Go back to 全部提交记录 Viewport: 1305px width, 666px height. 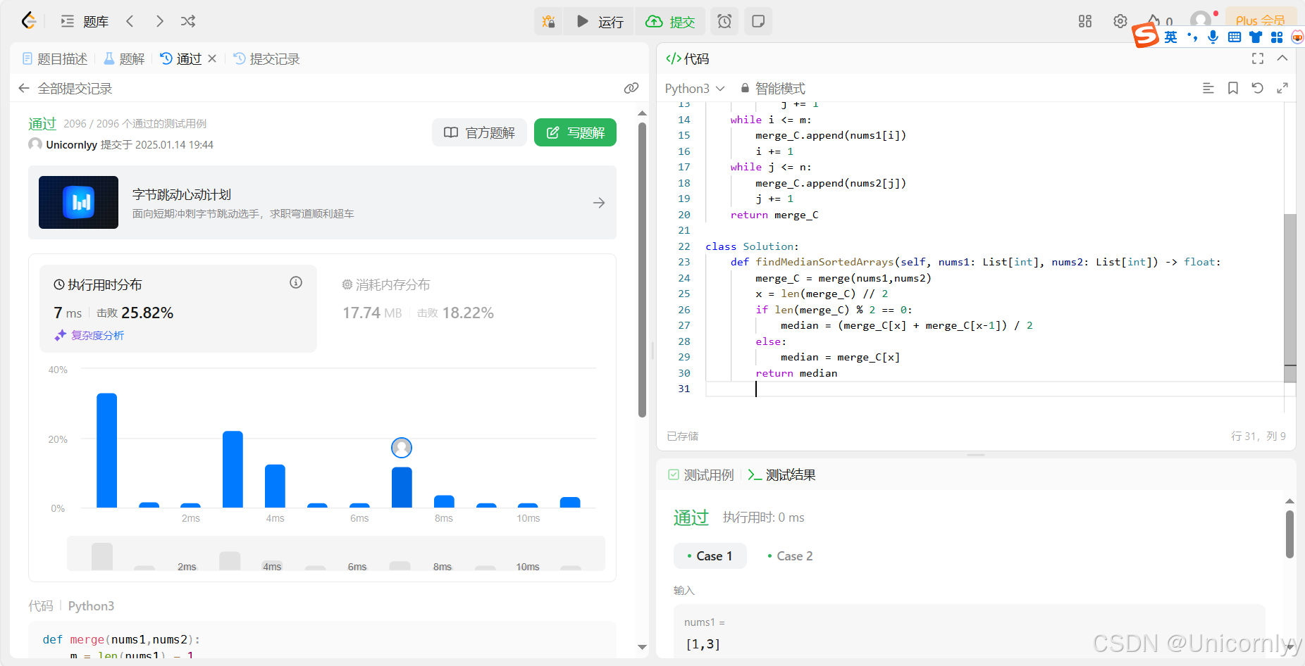pos(66,89)
